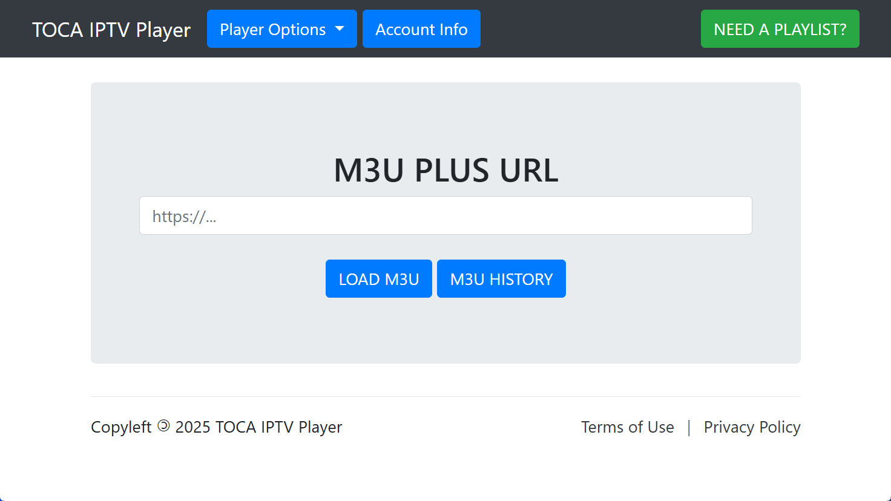
Task: Load your playlist with LOAD M3U
Action: 378,278
